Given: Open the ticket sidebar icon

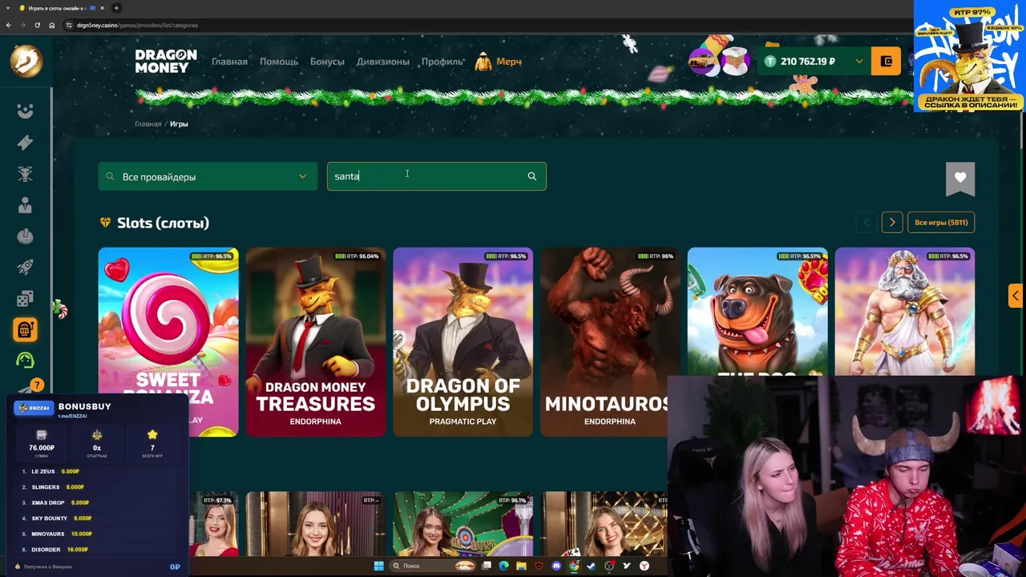Looking at the screenshot, I should pos(25,143).
